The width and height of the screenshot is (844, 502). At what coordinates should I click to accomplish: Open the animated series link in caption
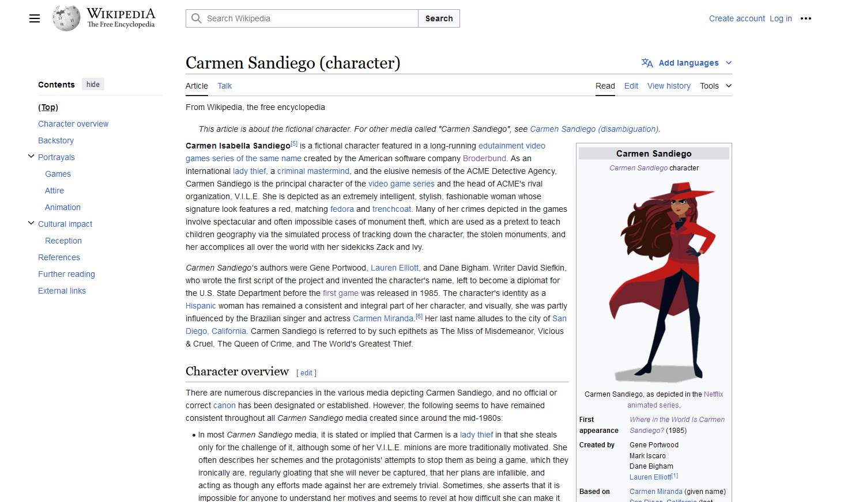653,405
